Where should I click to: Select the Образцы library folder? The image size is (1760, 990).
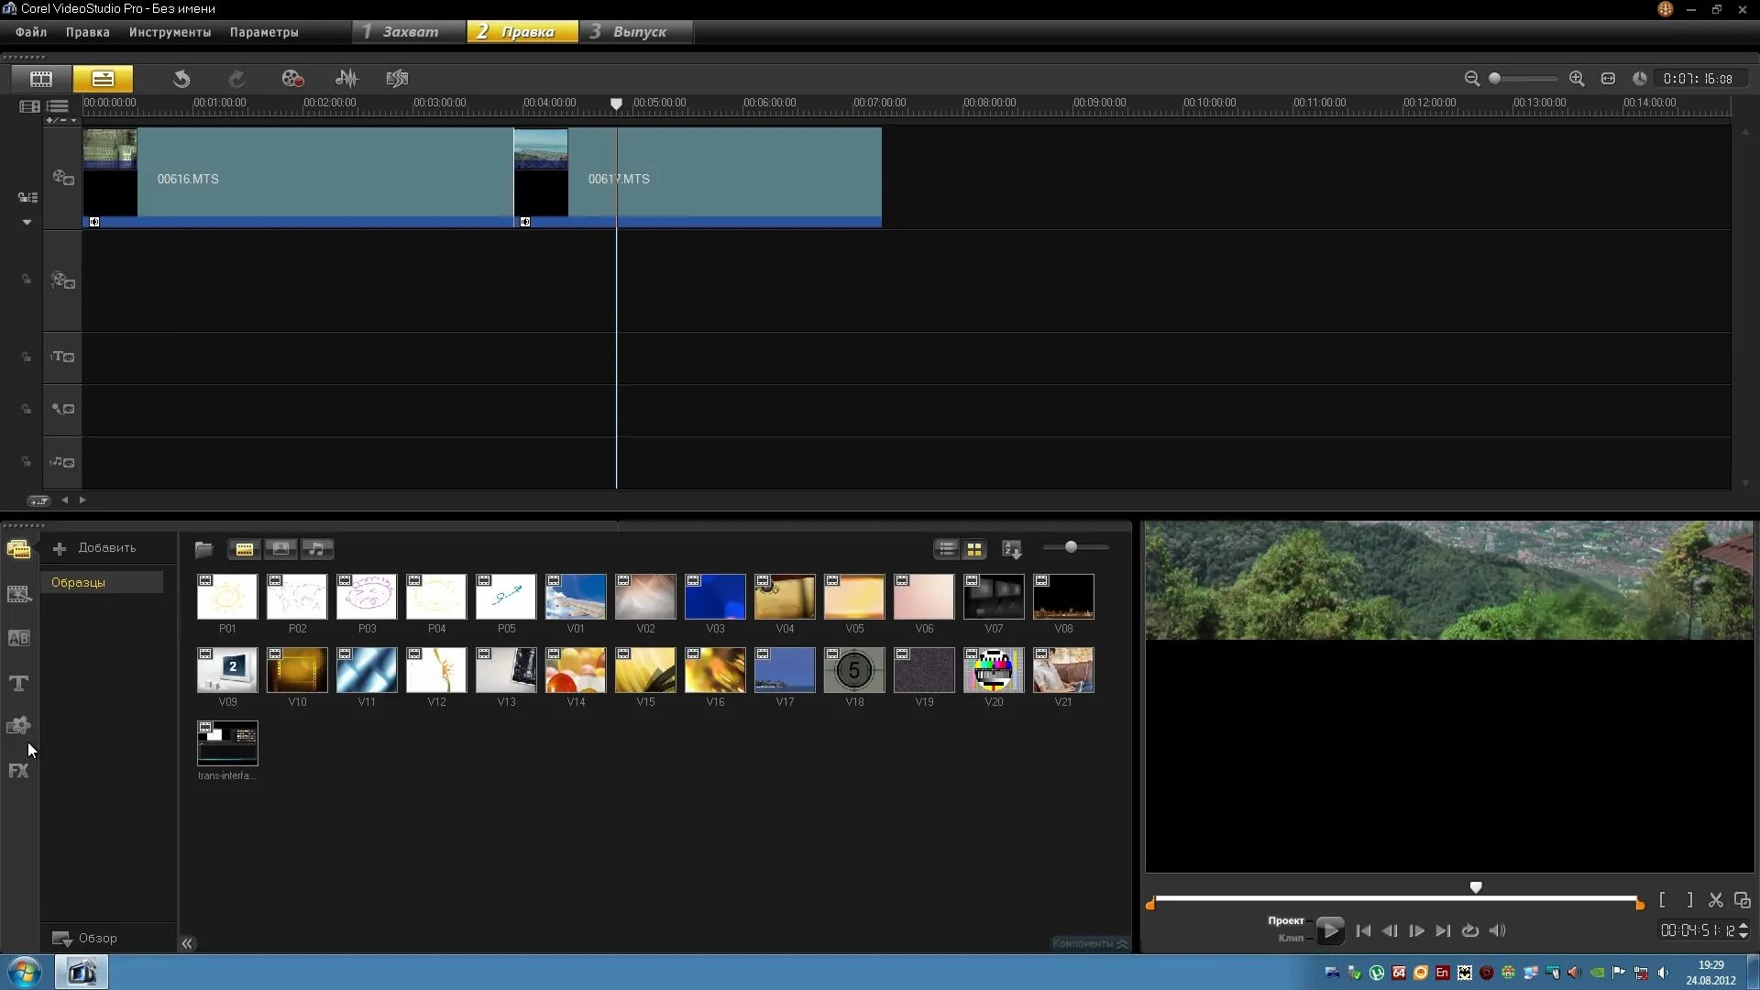[79, 582]
